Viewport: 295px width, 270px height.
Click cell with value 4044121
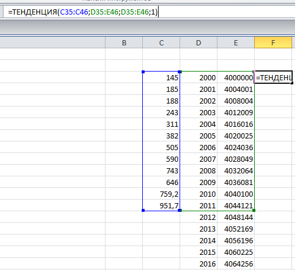coord(236,205)
